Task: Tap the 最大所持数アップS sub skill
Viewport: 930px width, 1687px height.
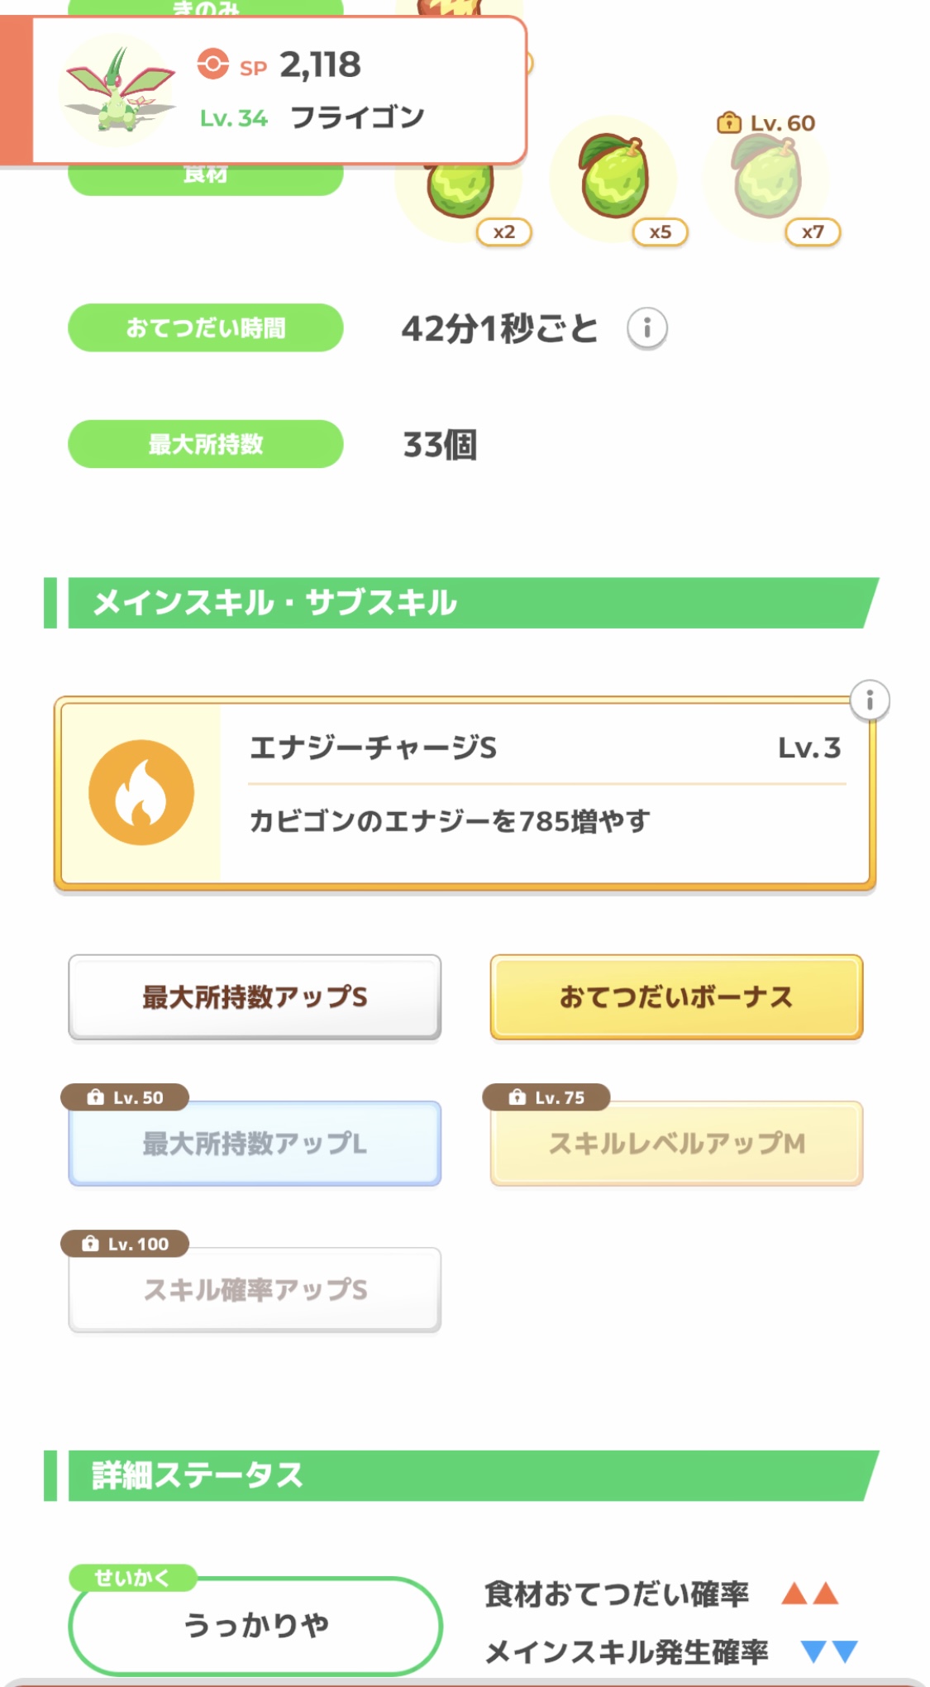Action: [x=255, y=997]
